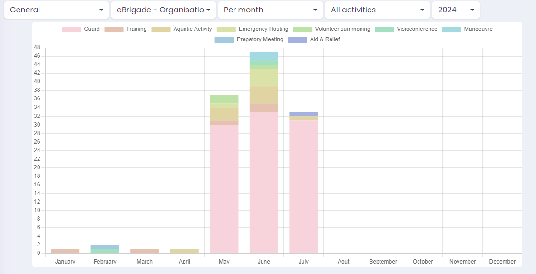Click the February axis label
The width and height of the screenshot is (536, 274).
click(x=105, y=261)
